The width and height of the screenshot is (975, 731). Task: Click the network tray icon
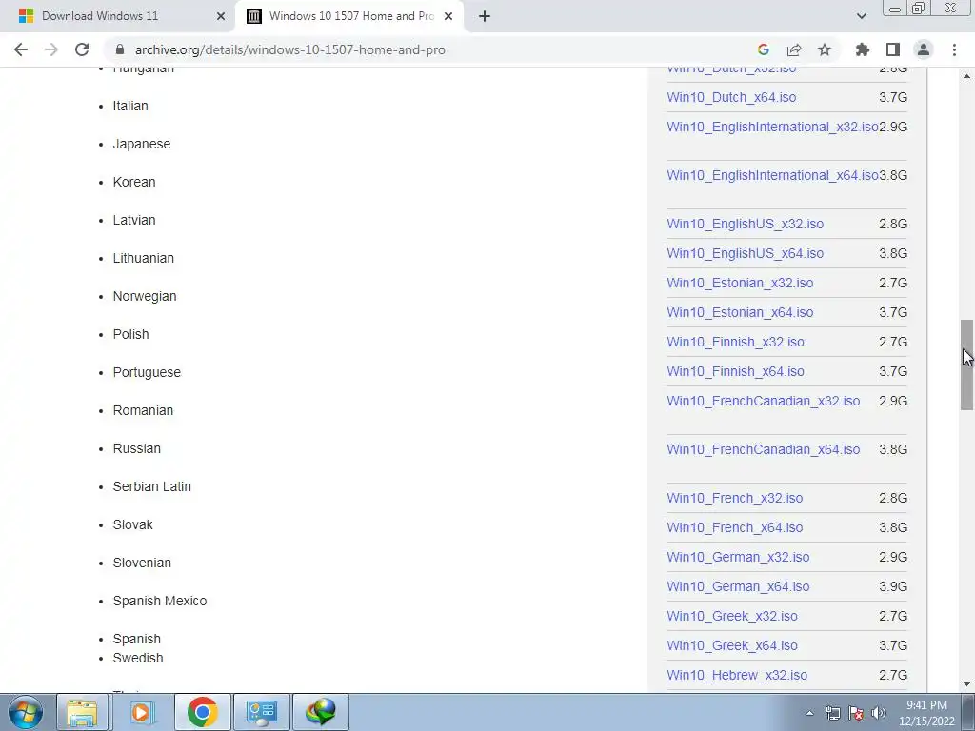[x=832, y=714]
